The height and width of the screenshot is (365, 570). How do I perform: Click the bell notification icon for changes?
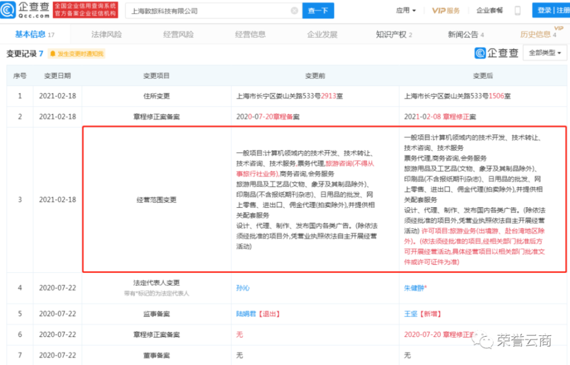point(52,54)
